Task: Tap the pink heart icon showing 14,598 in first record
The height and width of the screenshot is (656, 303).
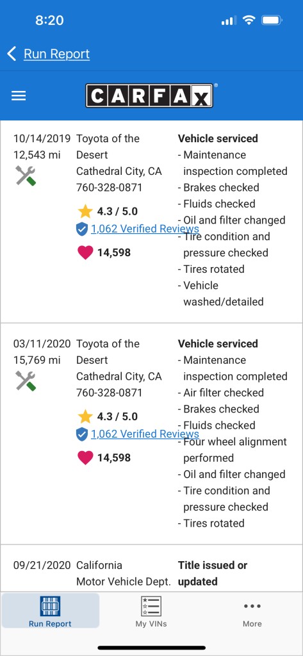Action: coord(85,252)
